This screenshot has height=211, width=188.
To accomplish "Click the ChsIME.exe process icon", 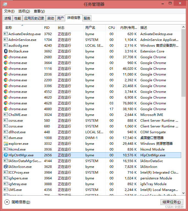I will tap(6, 115).
